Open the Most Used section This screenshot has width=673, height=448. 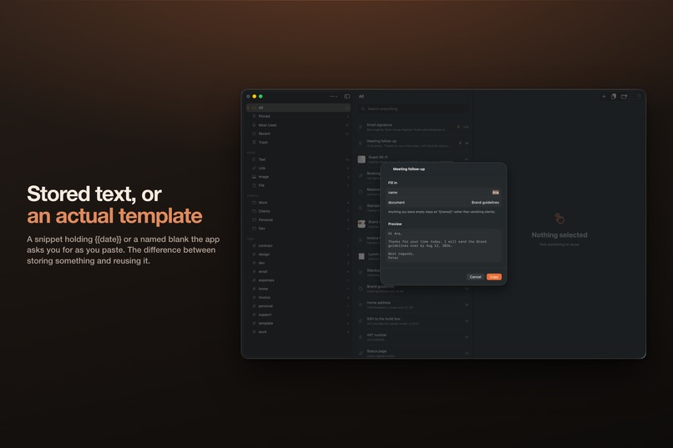(298, 125)
